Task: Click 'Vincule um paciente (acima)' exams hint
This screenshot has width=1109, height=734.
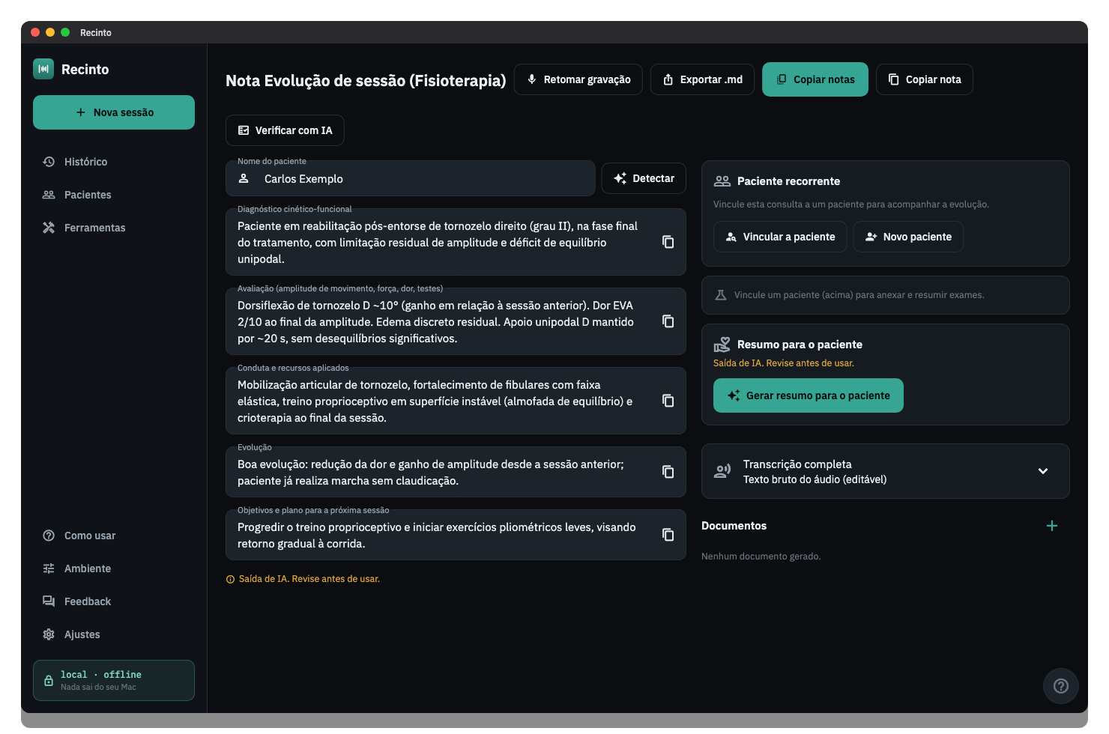Action: point(859,295)
